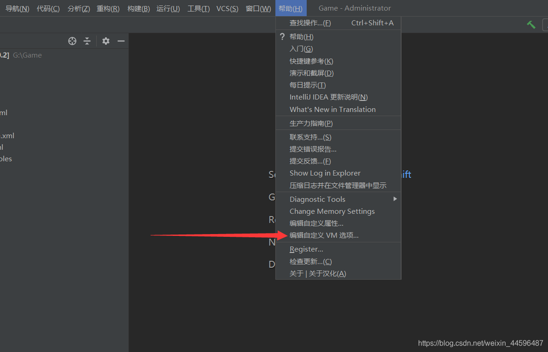The height and width of the screenshot is (352, 548).
Task: Select IntelliJ IDEA 更新说明(N)
Action: tap(338, 97)
